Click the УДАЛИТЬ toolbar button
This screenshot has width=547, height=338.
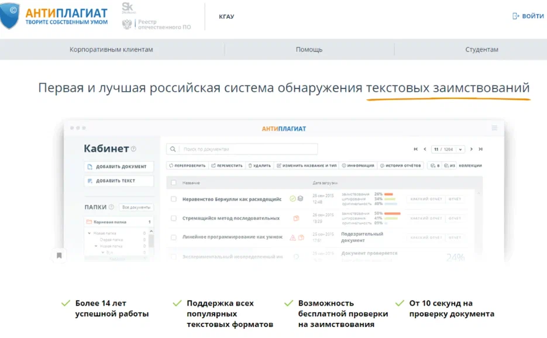coord(260,165)
